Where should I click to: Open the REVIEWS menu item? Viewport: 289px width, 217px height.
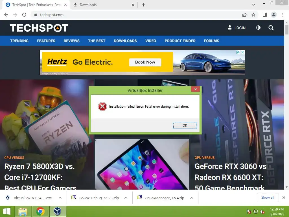71,41
